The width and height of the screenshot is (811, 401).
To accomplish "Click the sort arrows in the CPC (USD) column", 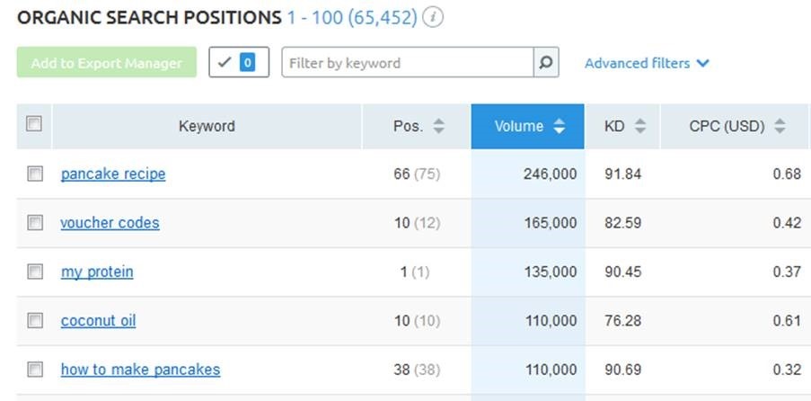I will click(779, 127).
